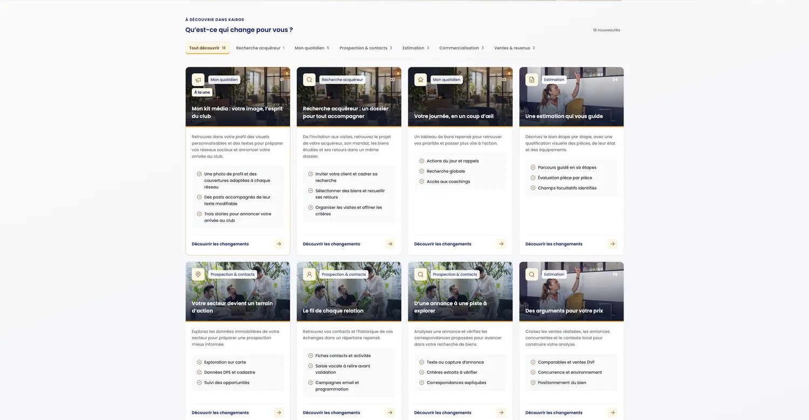
Task: Click arrow button on Votre secteur card
Action: 279,413
